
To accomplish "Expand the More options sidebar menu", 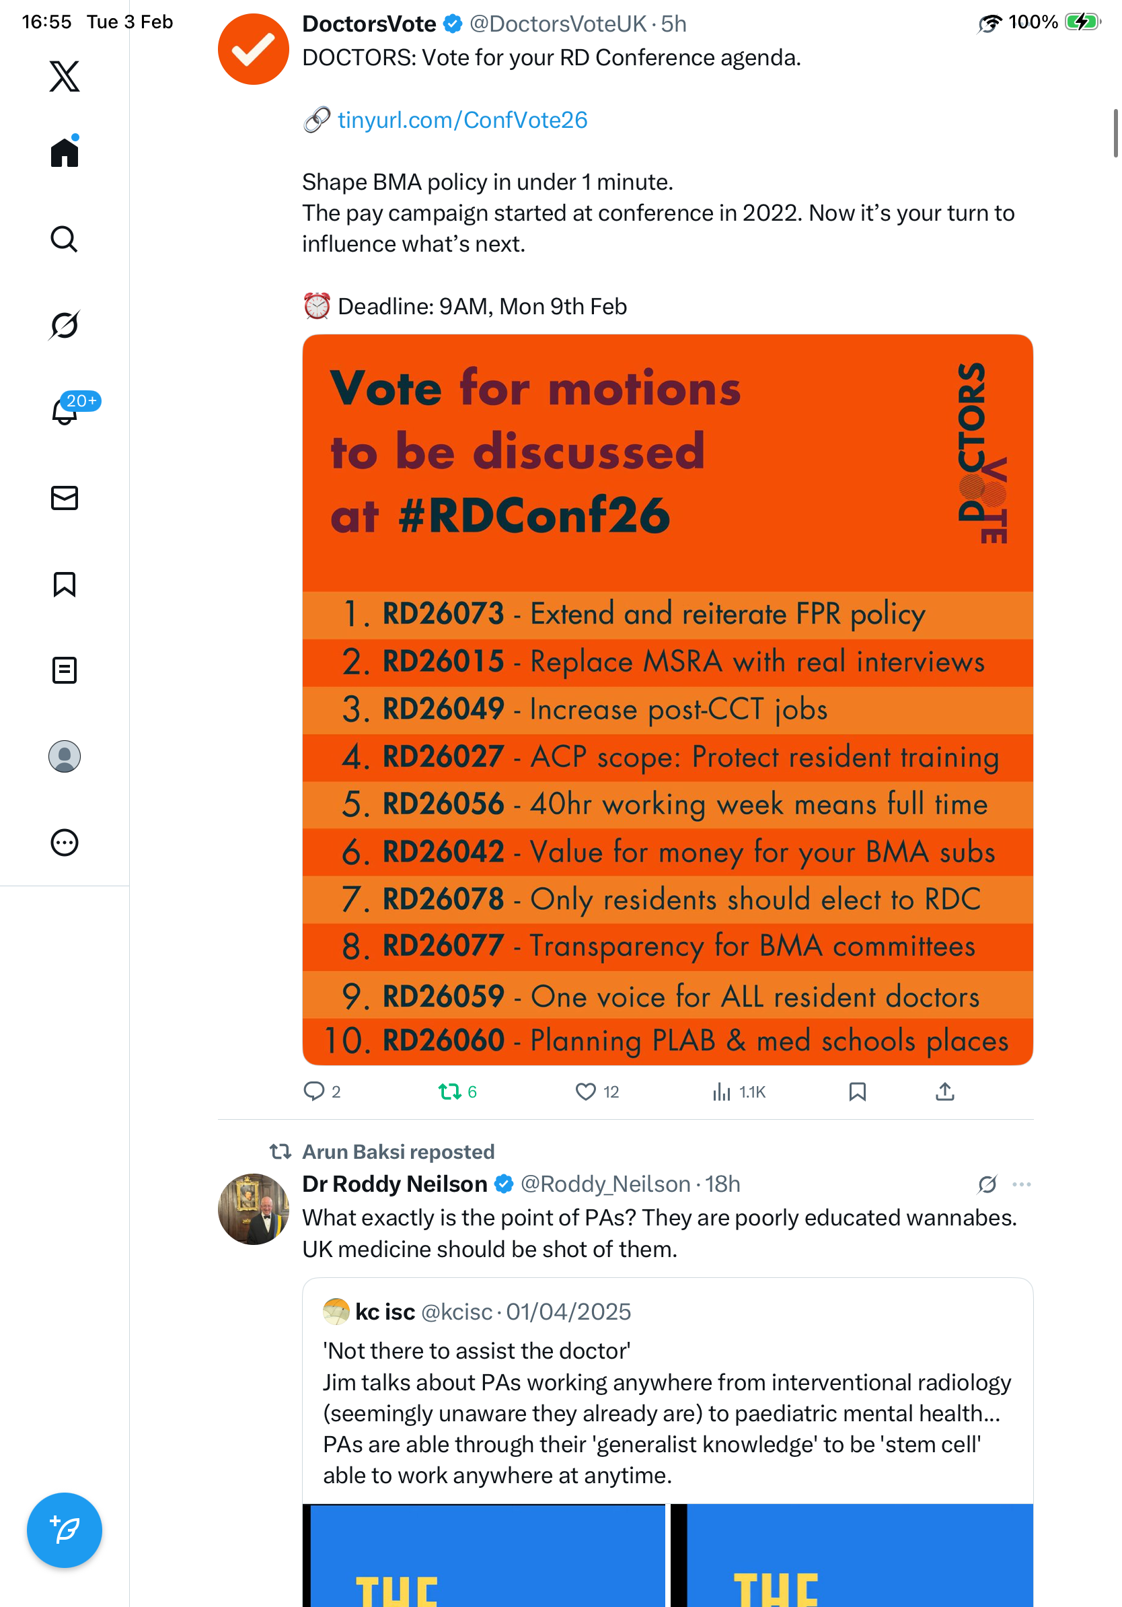I will coord(65,843).
